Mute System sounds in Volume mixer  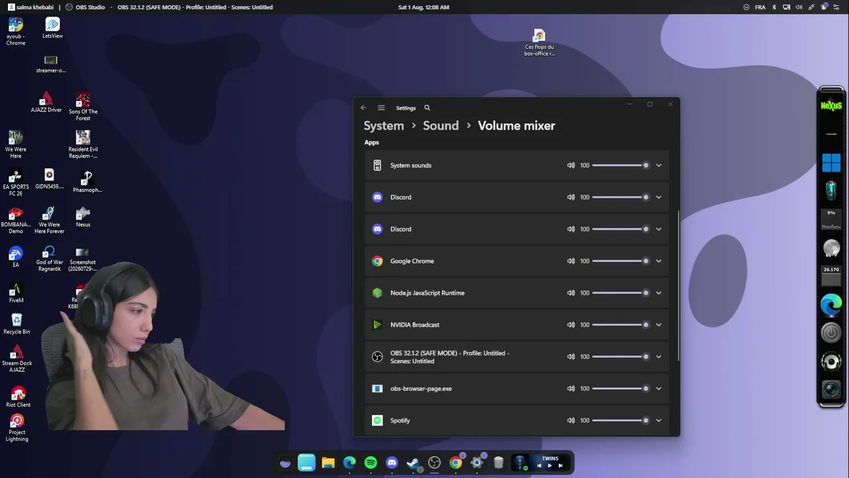570,165
